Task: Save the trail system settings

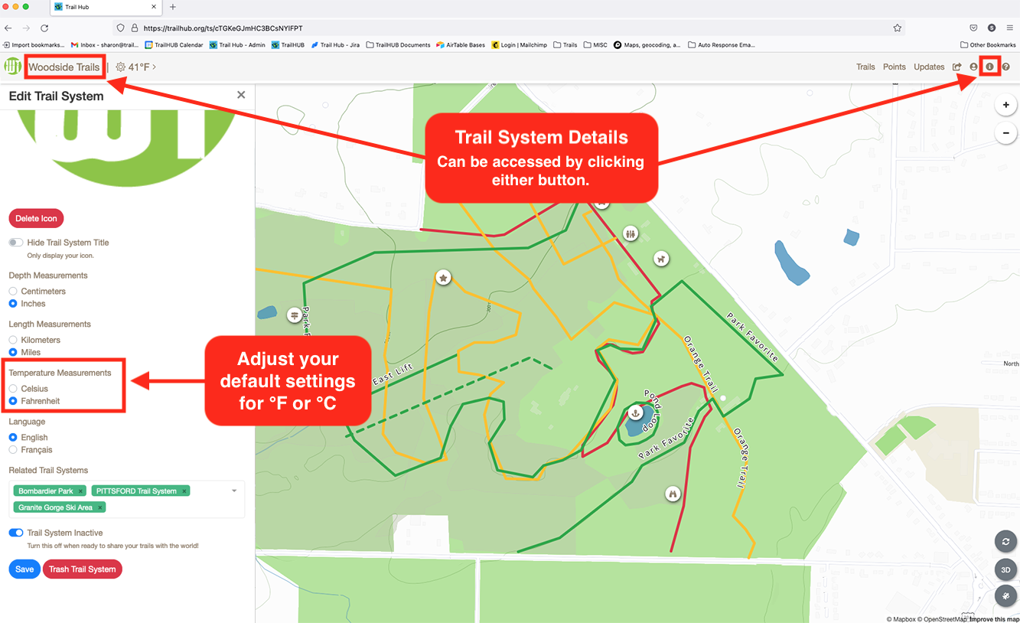Action: [x=24, y=569]
